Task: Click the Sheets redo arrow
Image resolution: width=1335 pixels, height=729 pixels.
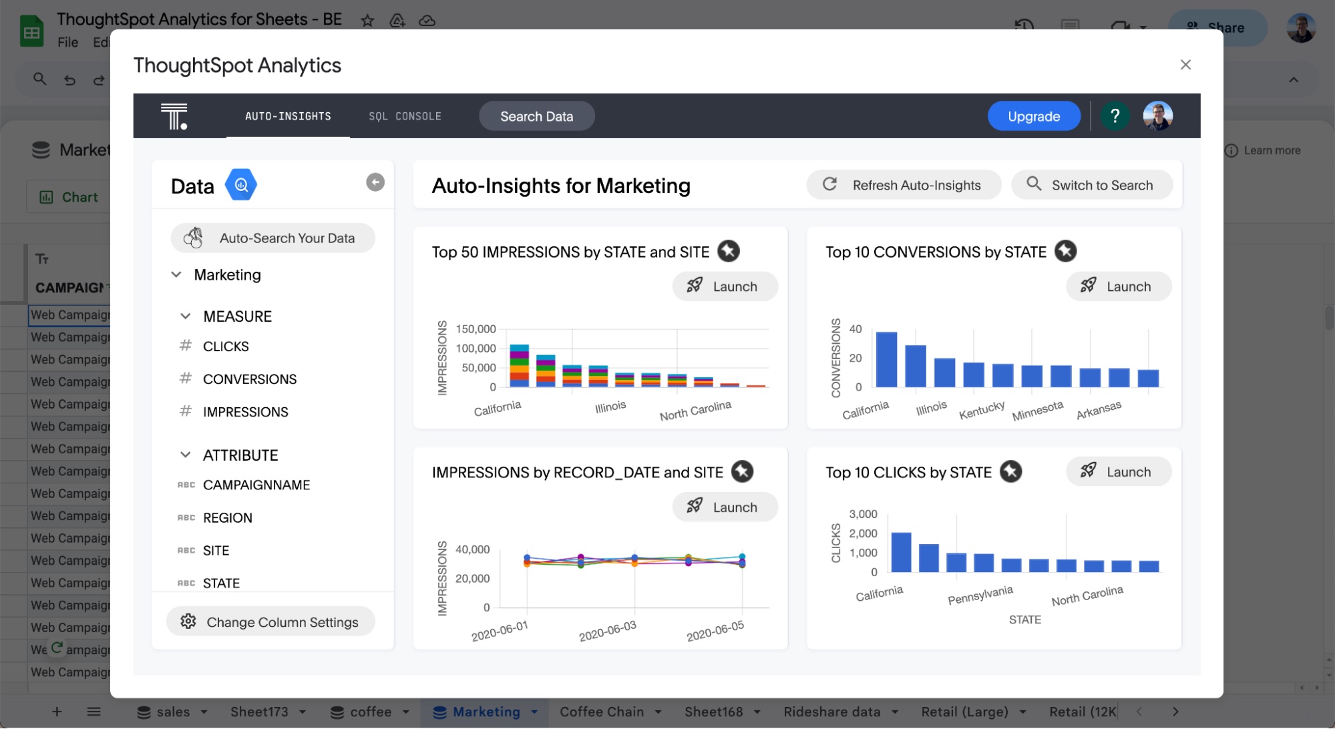Action: pyautogui.click(x=98, y=80)
